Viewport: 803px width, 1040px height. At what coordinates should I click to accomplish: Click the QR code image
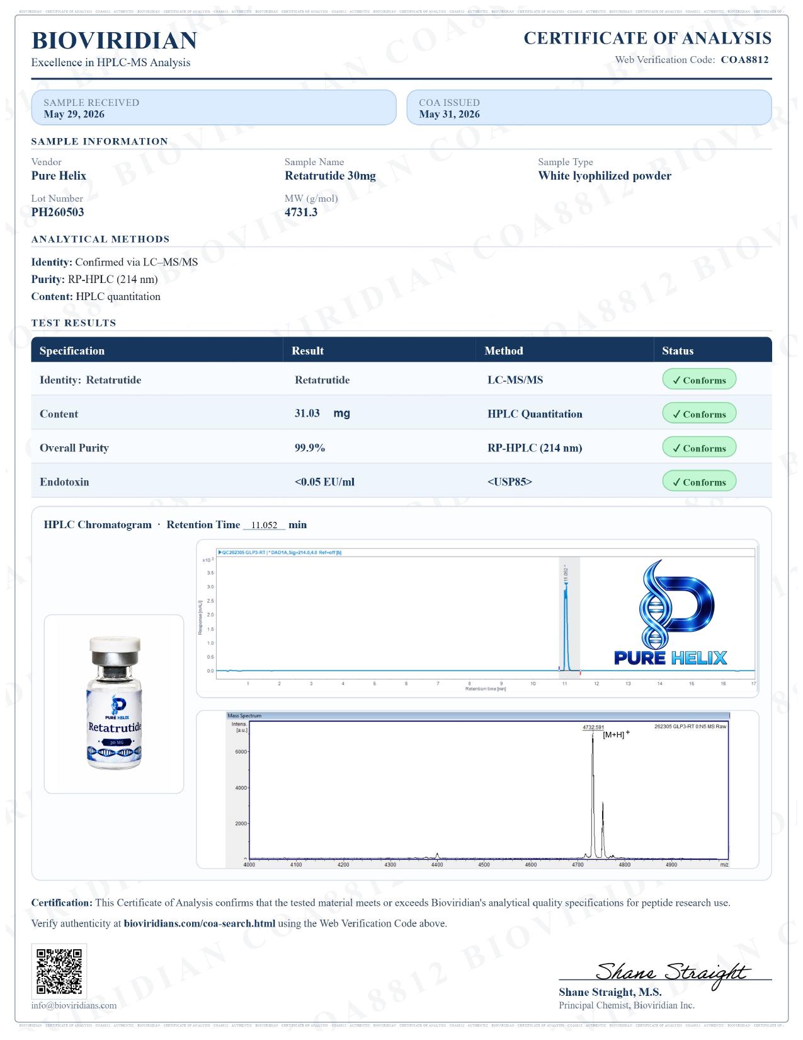[x=59, y=971]
